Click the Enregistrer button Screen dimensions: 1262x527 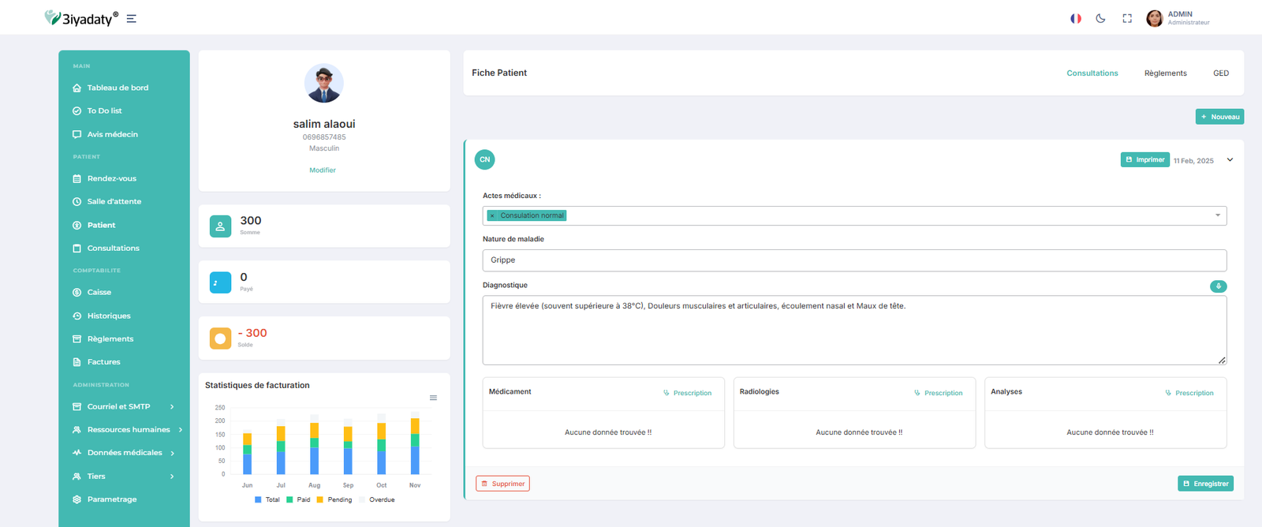coord(1205,484)
